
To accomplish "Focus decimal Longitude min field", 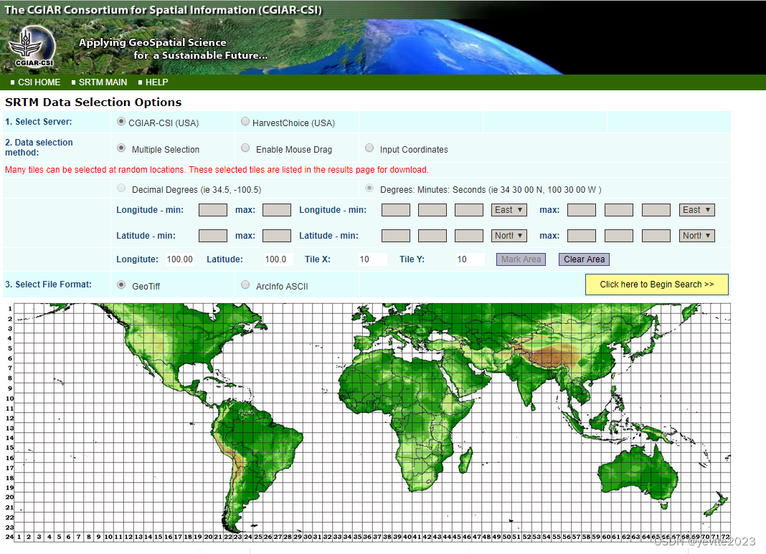I will coord(212,210).
